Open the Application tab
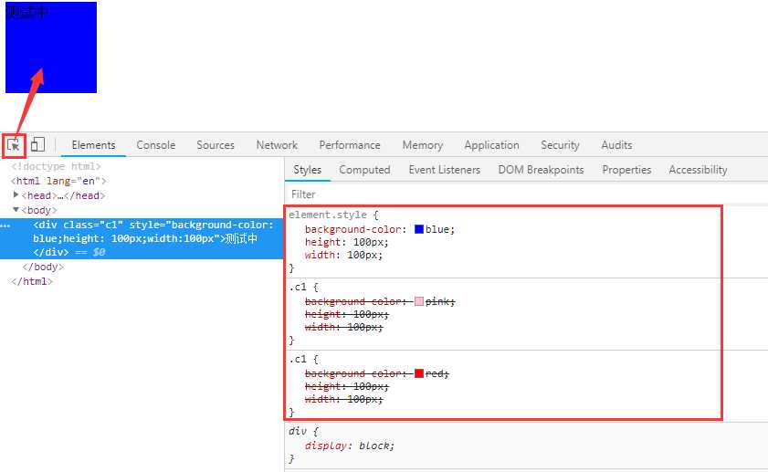Screen dimensions: 768x472 (491, 145)
